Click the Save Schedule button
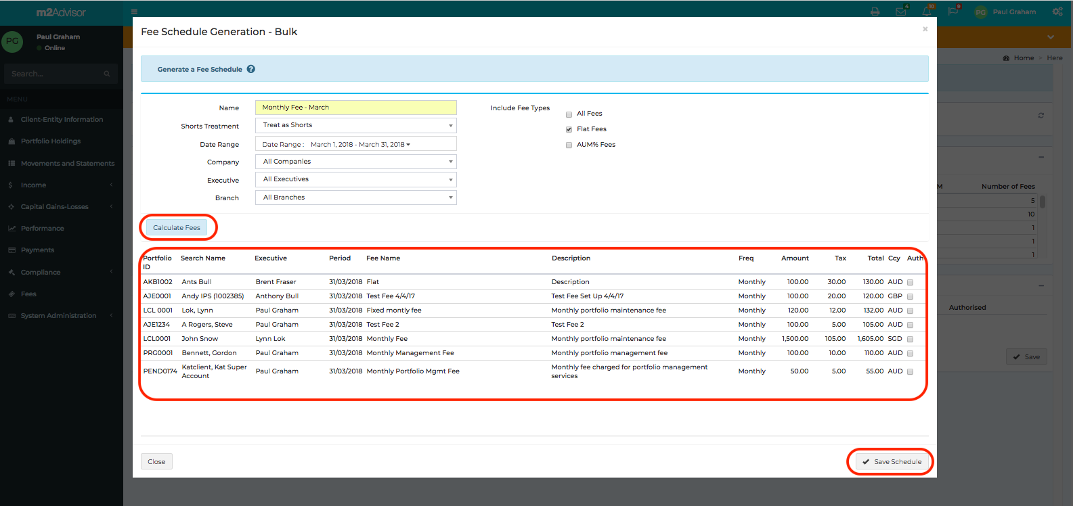This screenshot has width=1073, height=506. (x=891, y=462)
